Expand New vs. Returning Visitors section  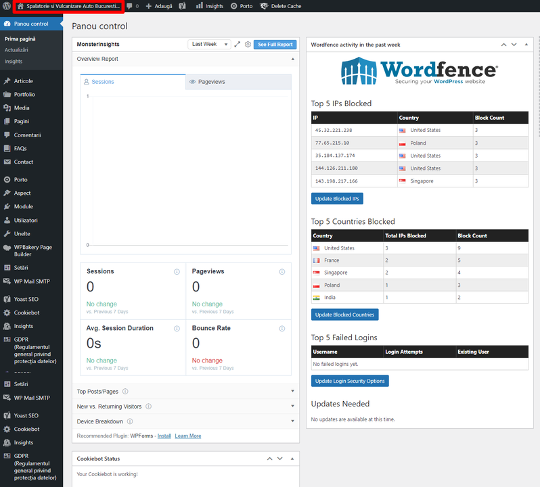[185, 407]
